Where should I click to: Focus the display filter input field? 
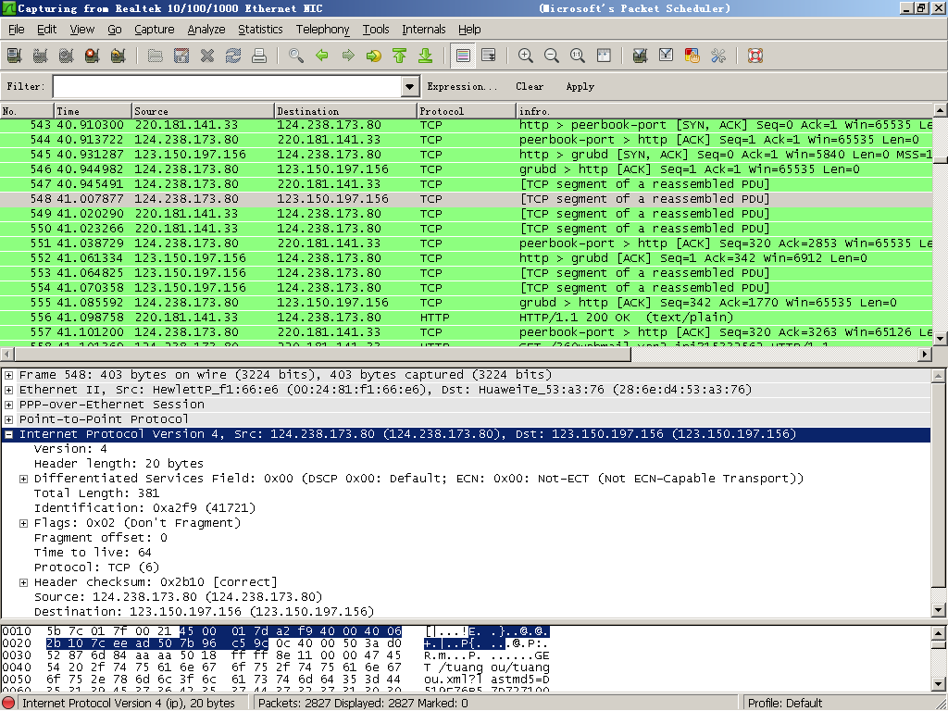coord(228,86)
